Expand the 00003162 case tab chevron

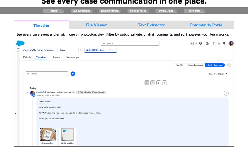tap(110, 50)
